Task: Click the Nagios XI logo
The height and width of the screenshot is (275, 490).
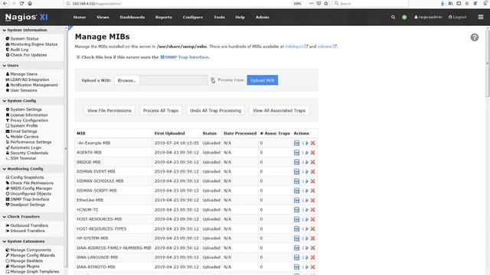Action: 27,17
